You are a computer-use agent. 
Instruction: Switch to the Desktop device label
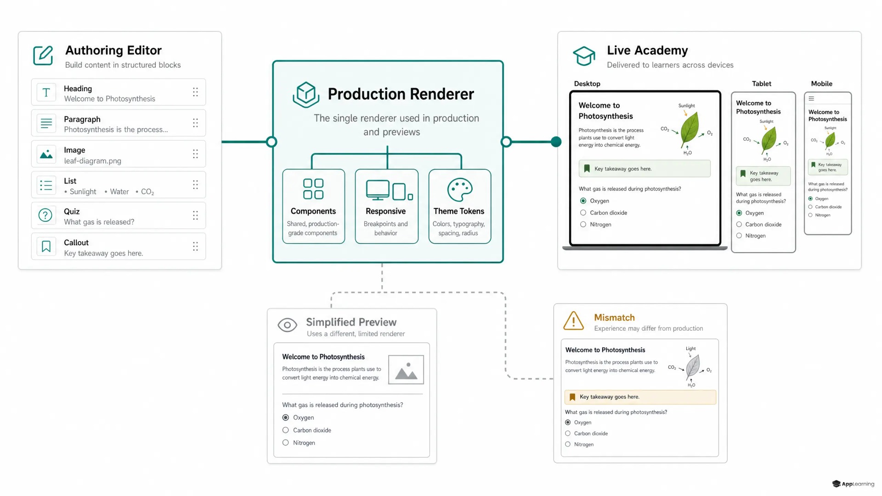pos(587,84)
